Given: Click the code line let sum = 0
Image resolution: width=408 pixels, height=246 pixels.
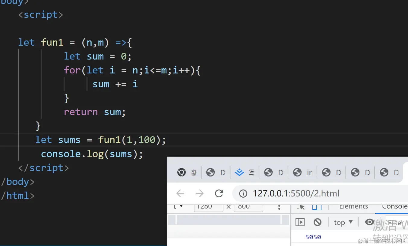Looking at the screenshot, I should tap(98, 56).
